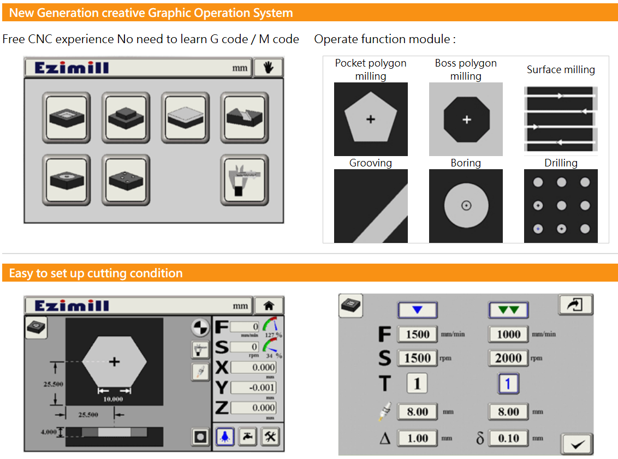Select the Boring thumbnail in function modules

(x=466, y=206)
